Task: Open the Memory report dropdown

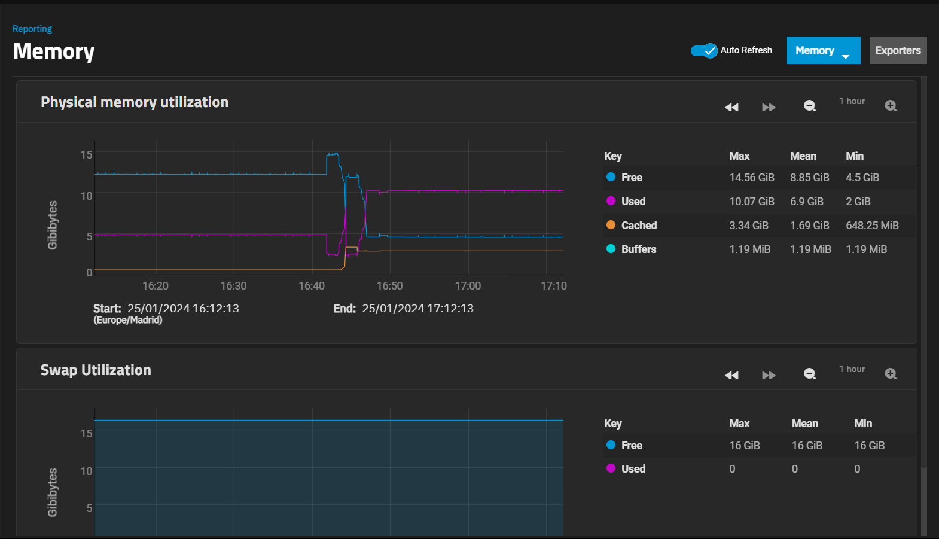Action: pos(824,50)
